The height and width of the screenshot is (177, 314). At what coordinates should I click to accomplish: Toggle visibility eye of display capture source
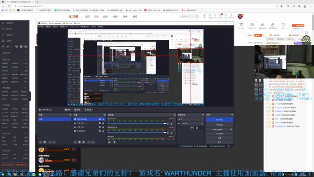click(x=100, y=131)
